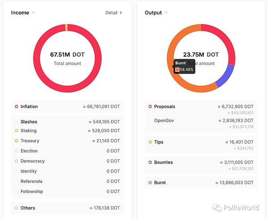
Task: Click the Treasury legend circle icon
Action: tap(17, 141)
